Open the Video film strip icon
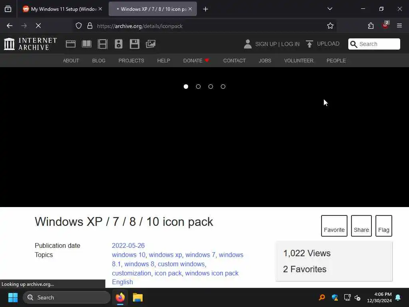The height and width of the screenshot is (307, 409). (x=103, y=44)
